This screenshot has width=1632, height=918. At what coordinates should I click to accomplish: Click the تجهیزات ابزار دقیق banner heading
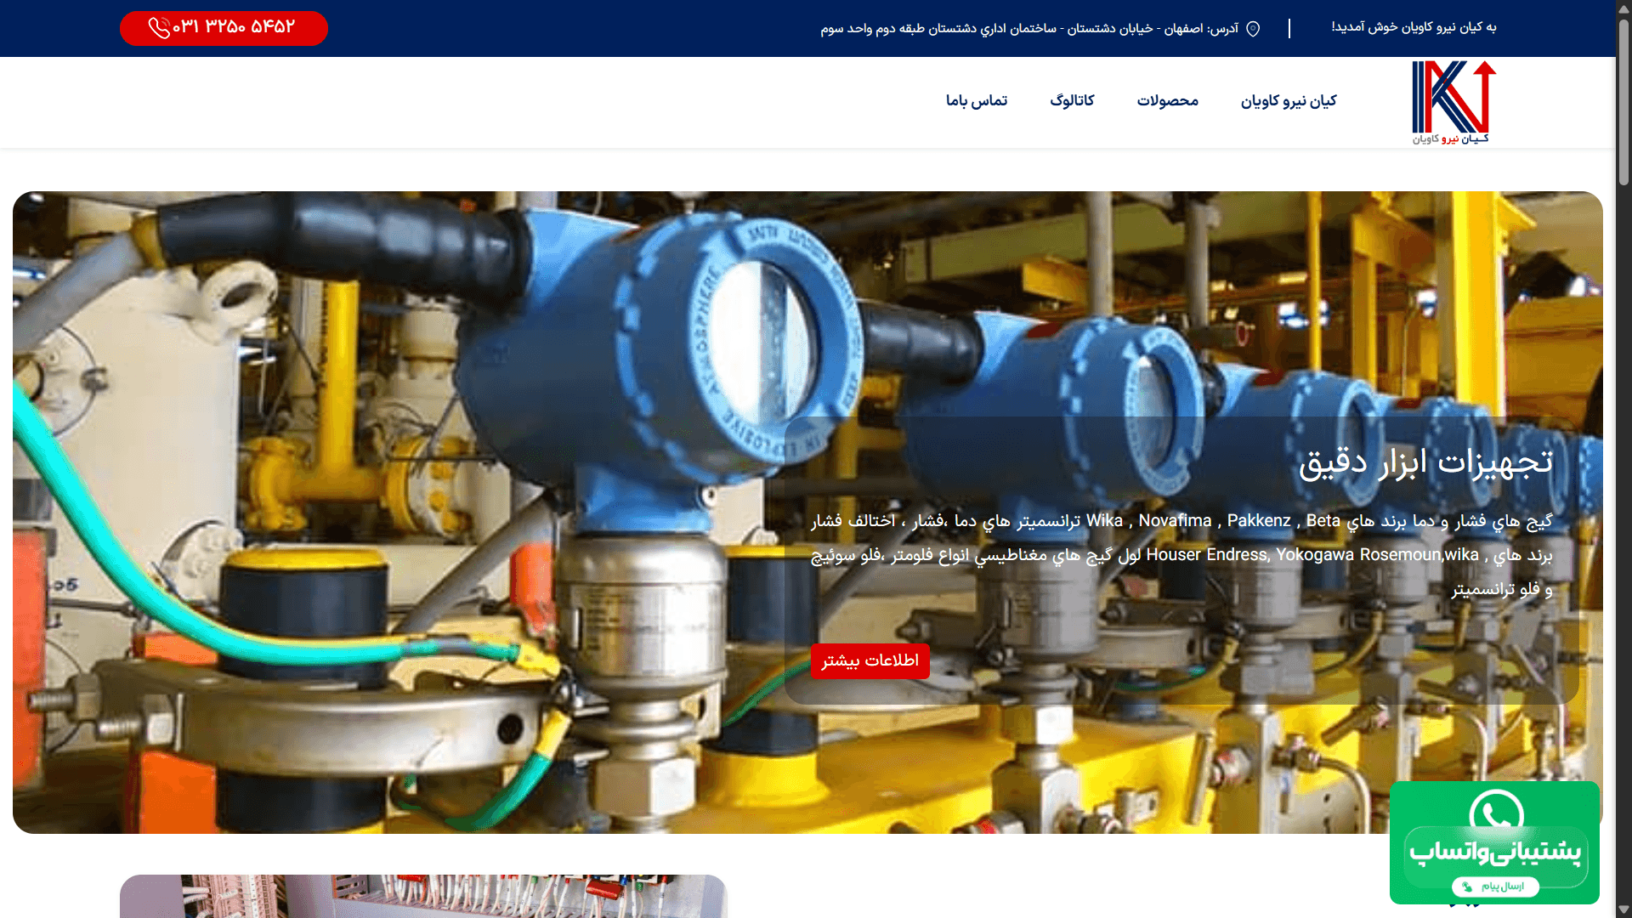coord(1425,462)
